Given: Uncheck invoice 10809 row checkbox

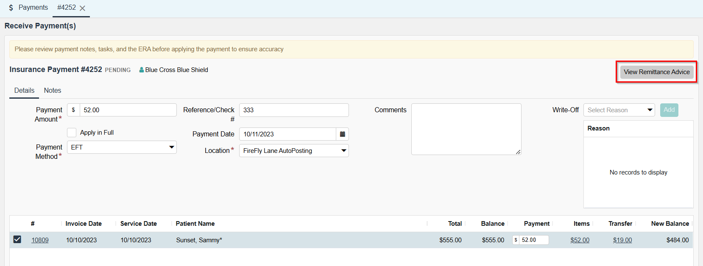Looking at the screenshot, I should tap(17, 239).
